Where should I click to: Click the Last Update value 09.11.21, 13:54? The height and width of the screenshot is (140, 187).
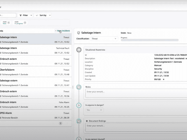click(161, 76)
